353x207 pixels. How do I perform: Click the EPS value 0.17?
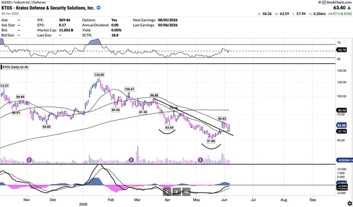62,25
